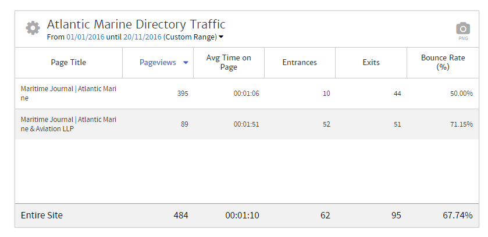
Task: Sort by Exits column header
Action: (x=371, y=62)
